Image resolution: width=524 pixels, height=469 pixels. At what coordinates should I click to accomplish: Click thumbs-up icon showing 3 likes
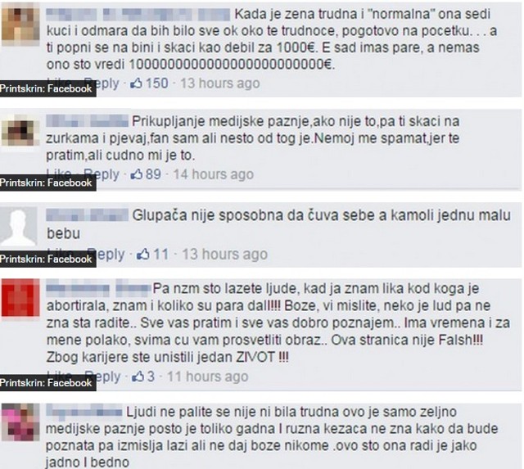click(138, 377)
